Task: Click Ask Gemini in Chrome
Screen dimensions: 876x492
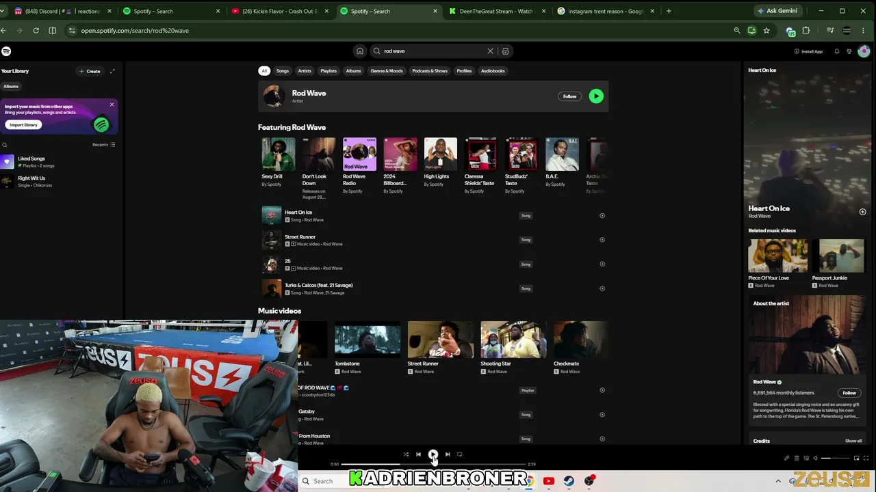Action: click(x=777, y=11)
